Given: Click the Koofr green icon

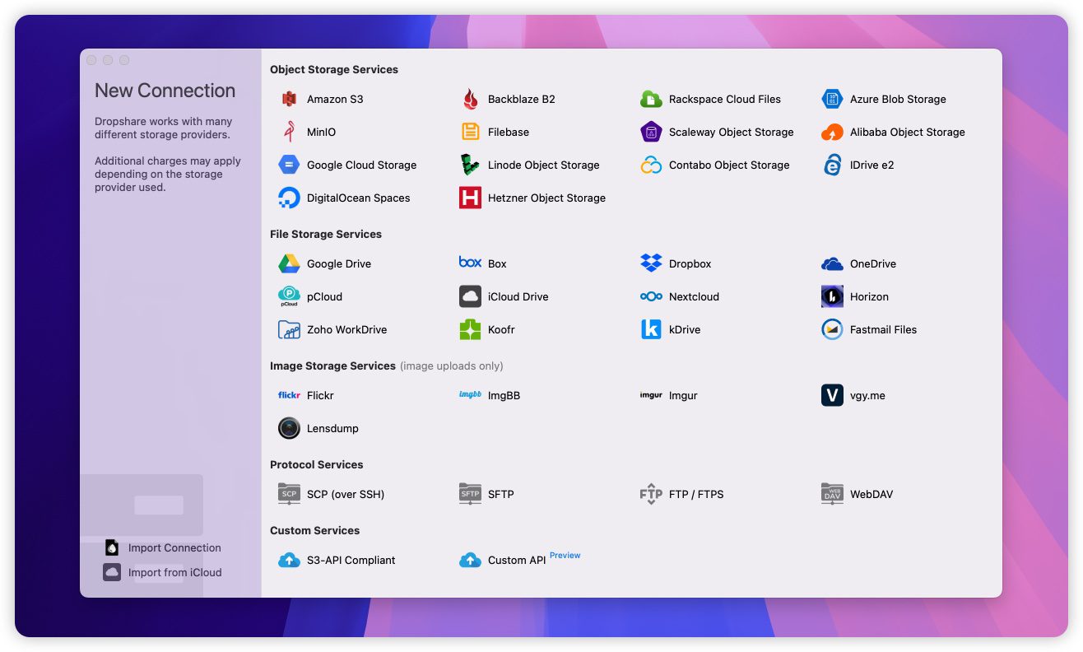Looking at the screenshot, I should click(x=470, y=329).
